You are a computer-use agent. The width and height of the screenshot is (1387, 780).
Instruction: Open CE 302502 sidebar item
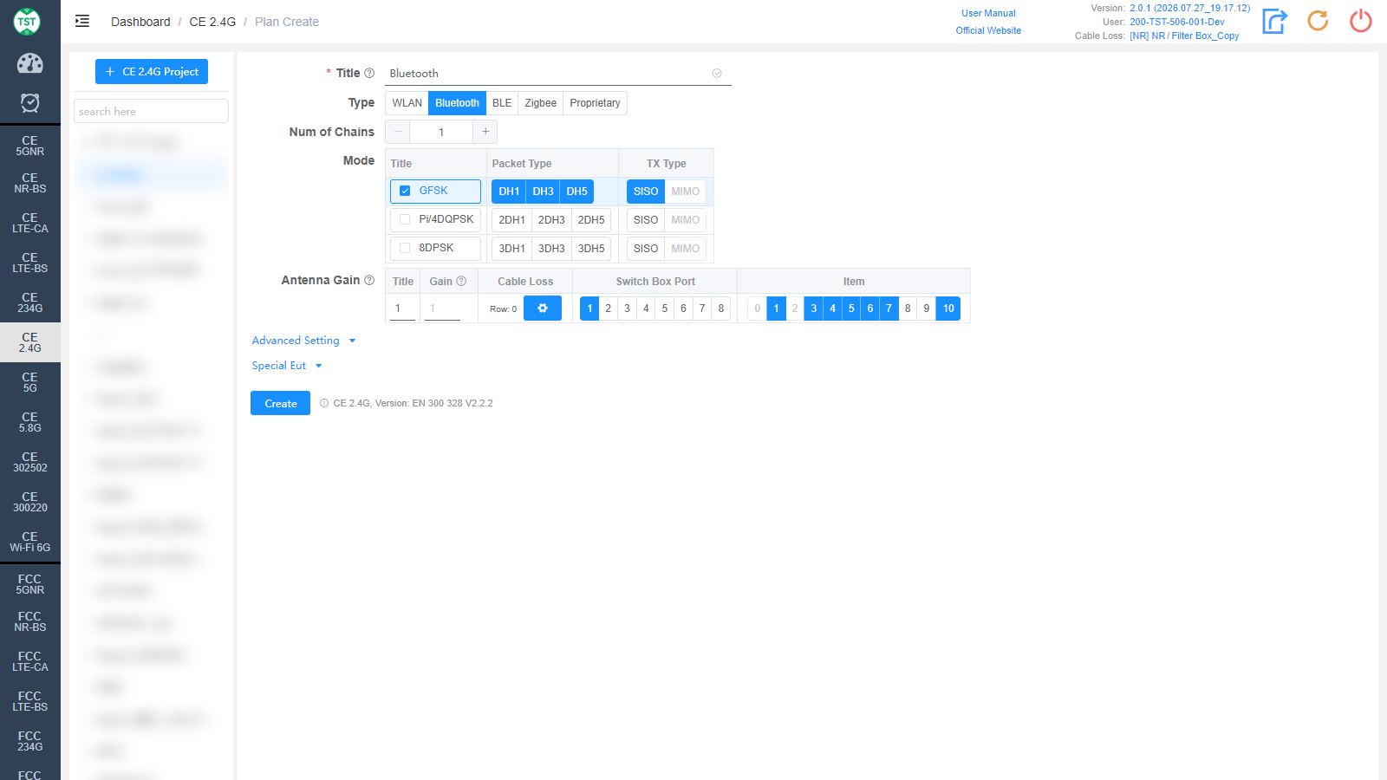click(x=30, y=462)
